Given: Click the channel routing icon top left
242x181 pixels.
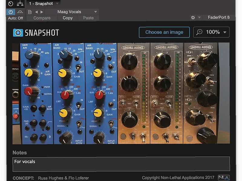Looking at the screenshot, I should pos(20,4).
